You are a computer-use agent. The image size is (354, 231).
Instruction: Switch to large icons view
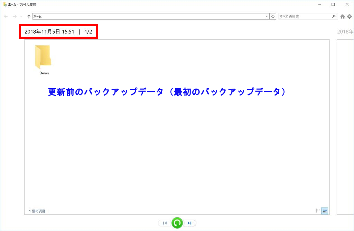click(x=325, y=211)
